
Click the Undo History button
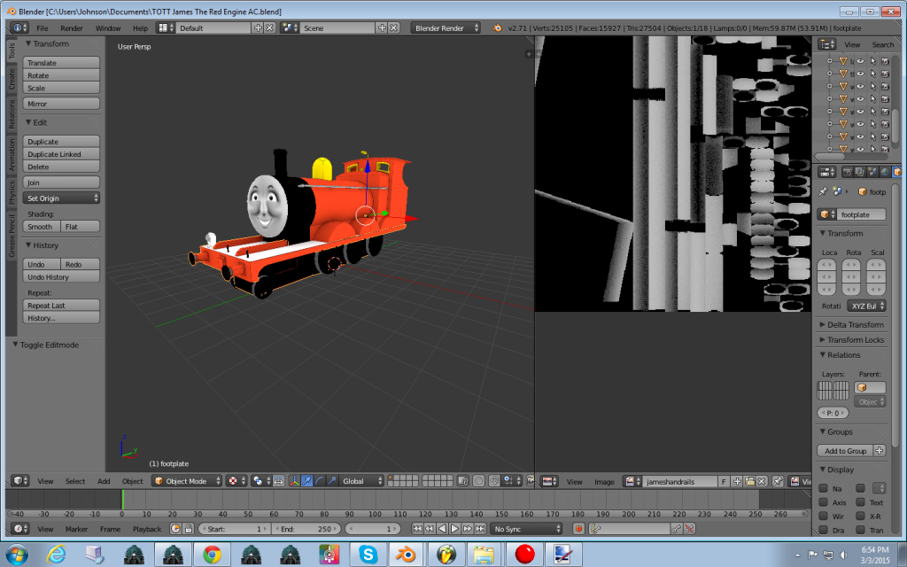(61, 277)
